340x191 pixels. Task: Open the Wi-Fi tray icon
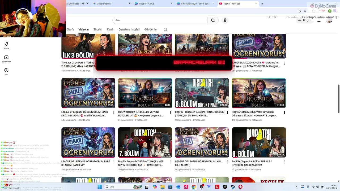[314, 187]
